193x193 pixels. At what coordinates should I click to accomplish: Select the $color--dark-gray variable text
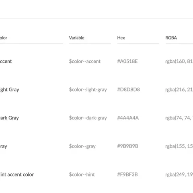[88, 118]
